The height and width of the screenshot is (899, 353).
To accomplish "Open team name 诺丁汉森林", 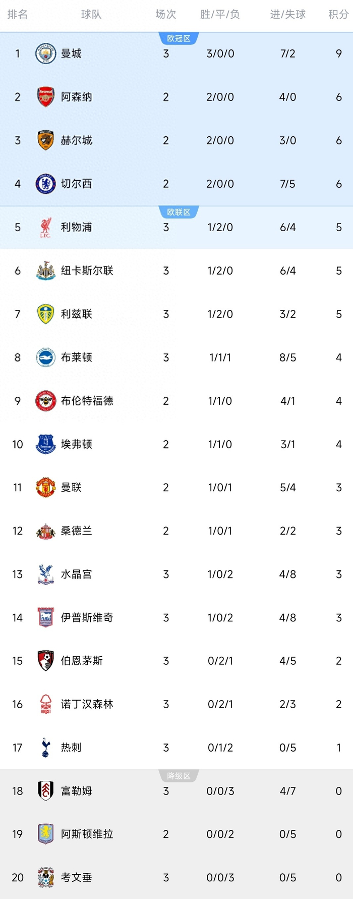I will 87,704.
